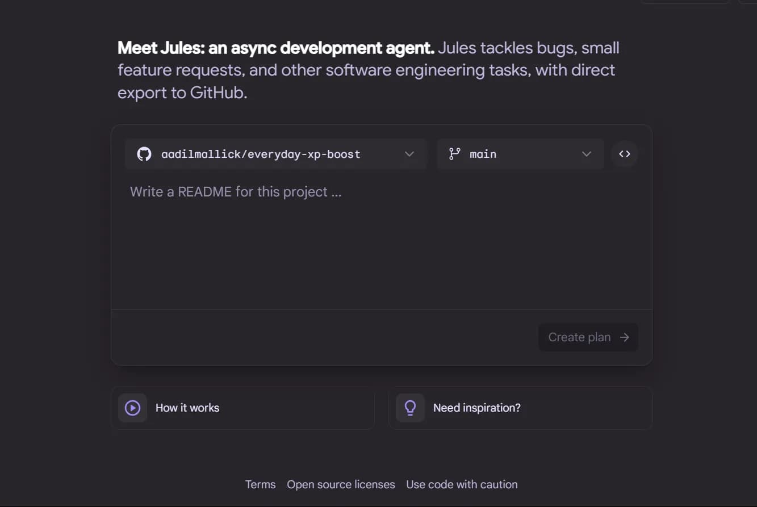757x507 pixels.
Task: Click the arrow icon inside Create plan
Action: click(x=625, y=337)
